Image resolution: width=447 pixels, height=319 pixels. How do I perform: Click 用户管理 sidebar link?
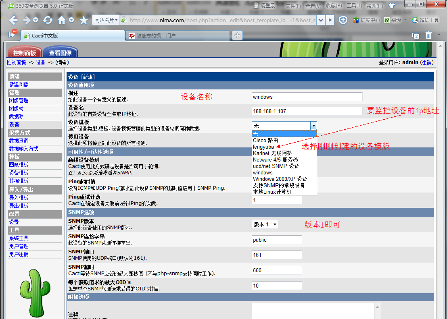click(19, 246)
